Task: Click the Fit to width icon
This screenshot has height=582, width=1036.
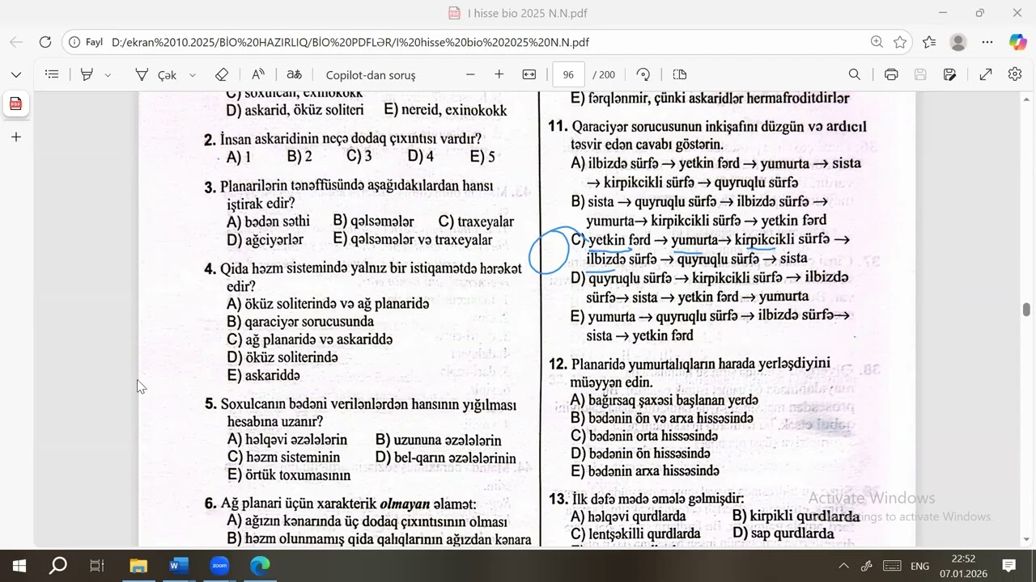Action: [529, 74]
